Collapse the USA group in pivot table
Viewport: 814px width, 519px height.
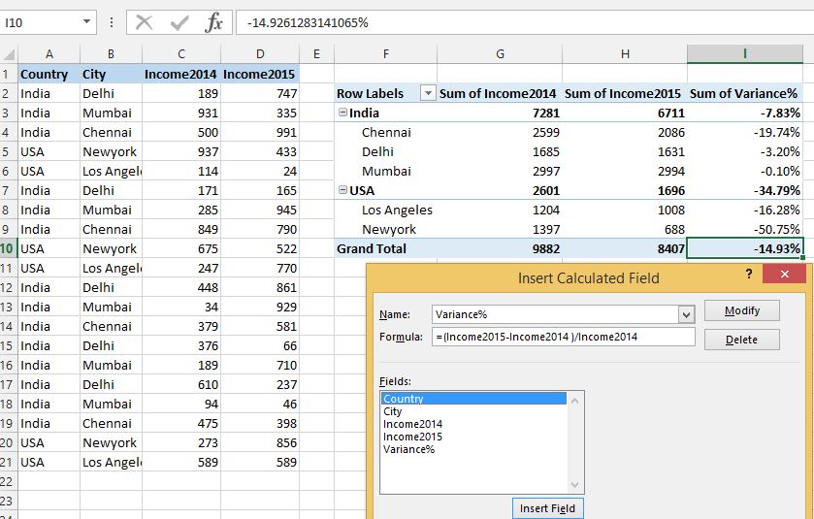tap(342, 190)
